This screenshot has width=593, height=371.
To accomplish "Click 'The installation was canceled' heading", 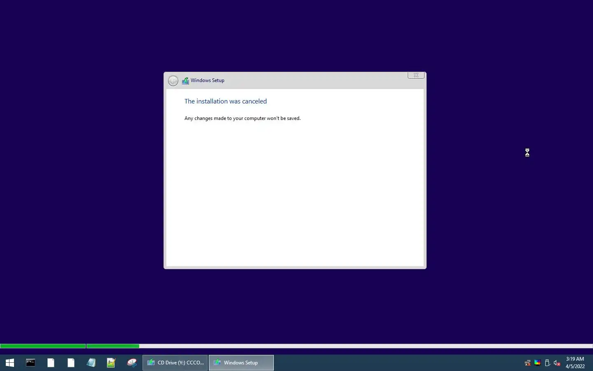I will pyautogui.click(x=226, y=101).
